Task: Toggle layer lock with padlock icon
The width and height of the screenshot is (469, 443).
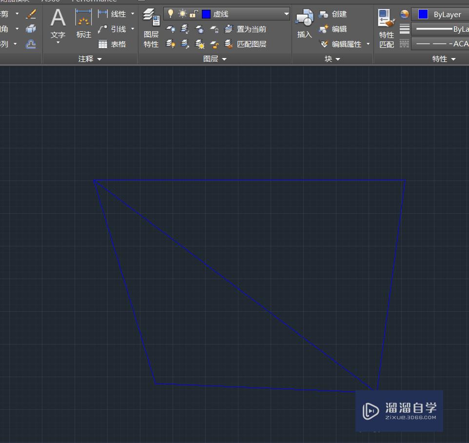Action: click(194, 14)
